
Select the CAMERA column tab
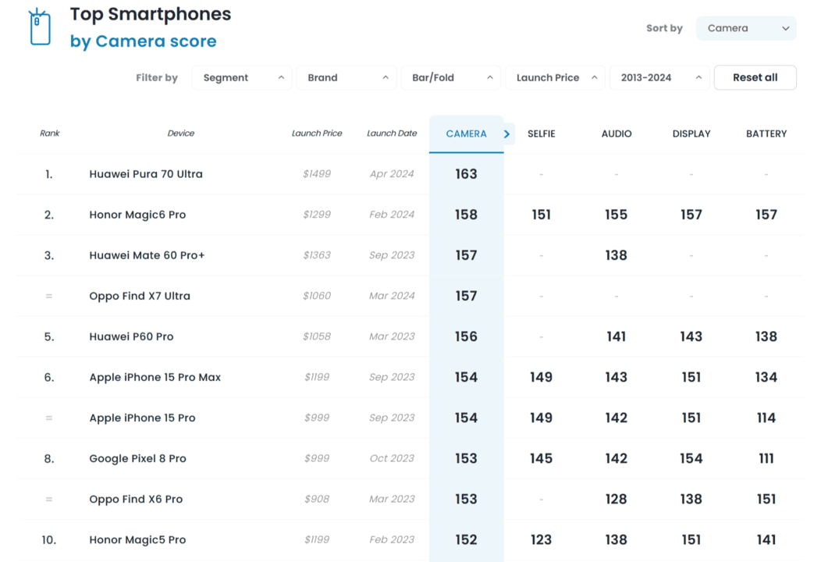coord(466,134)
